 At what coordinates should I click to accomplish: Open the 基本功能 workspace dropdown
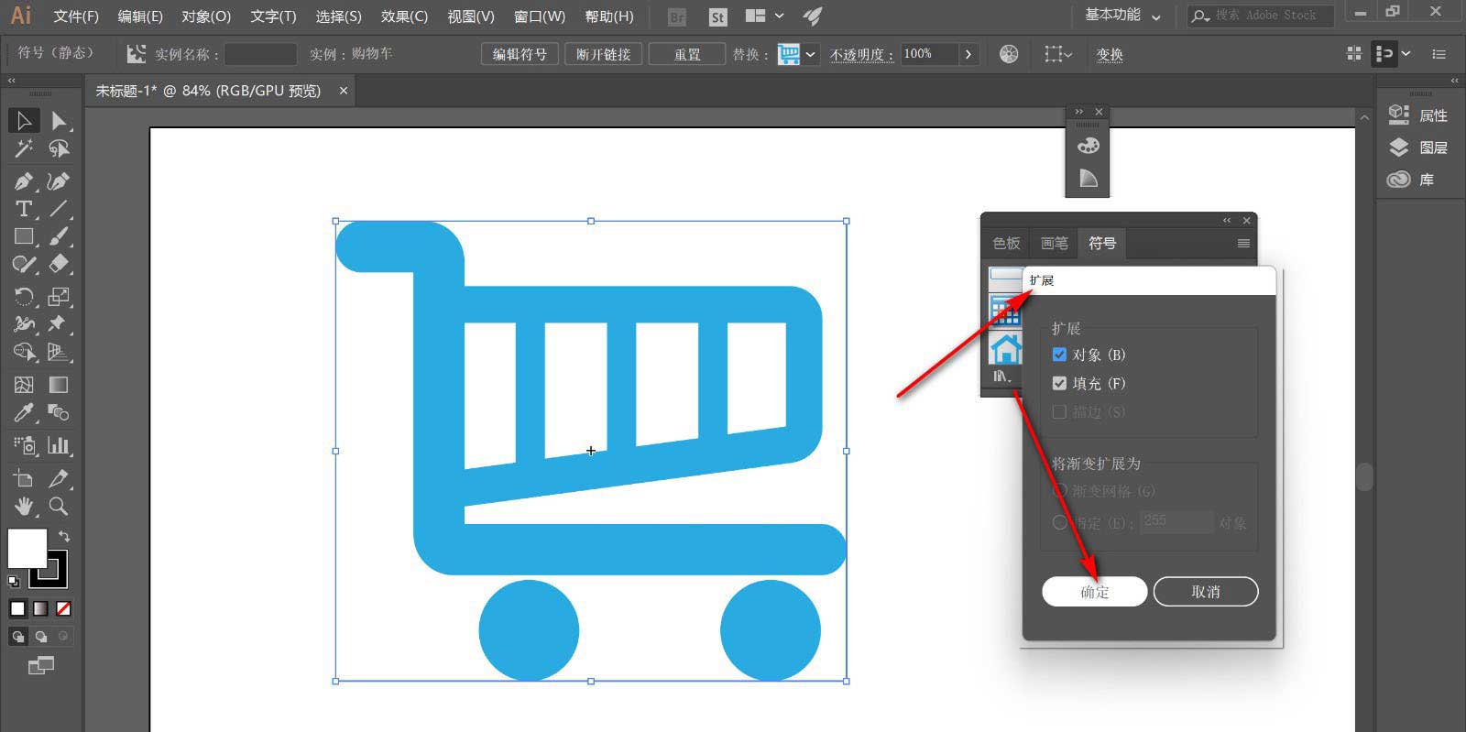point(1122,16)
